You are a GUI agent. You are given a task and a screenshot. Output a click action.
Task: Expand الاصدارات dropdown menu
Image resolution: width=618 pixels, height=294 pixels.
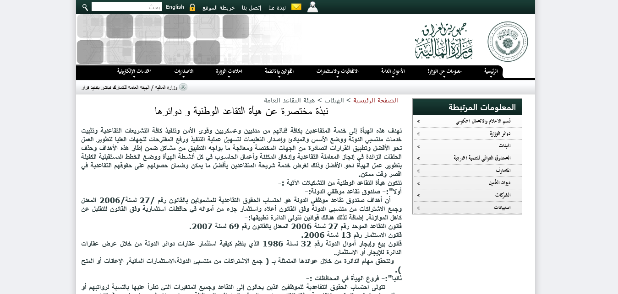pos(184,72)
